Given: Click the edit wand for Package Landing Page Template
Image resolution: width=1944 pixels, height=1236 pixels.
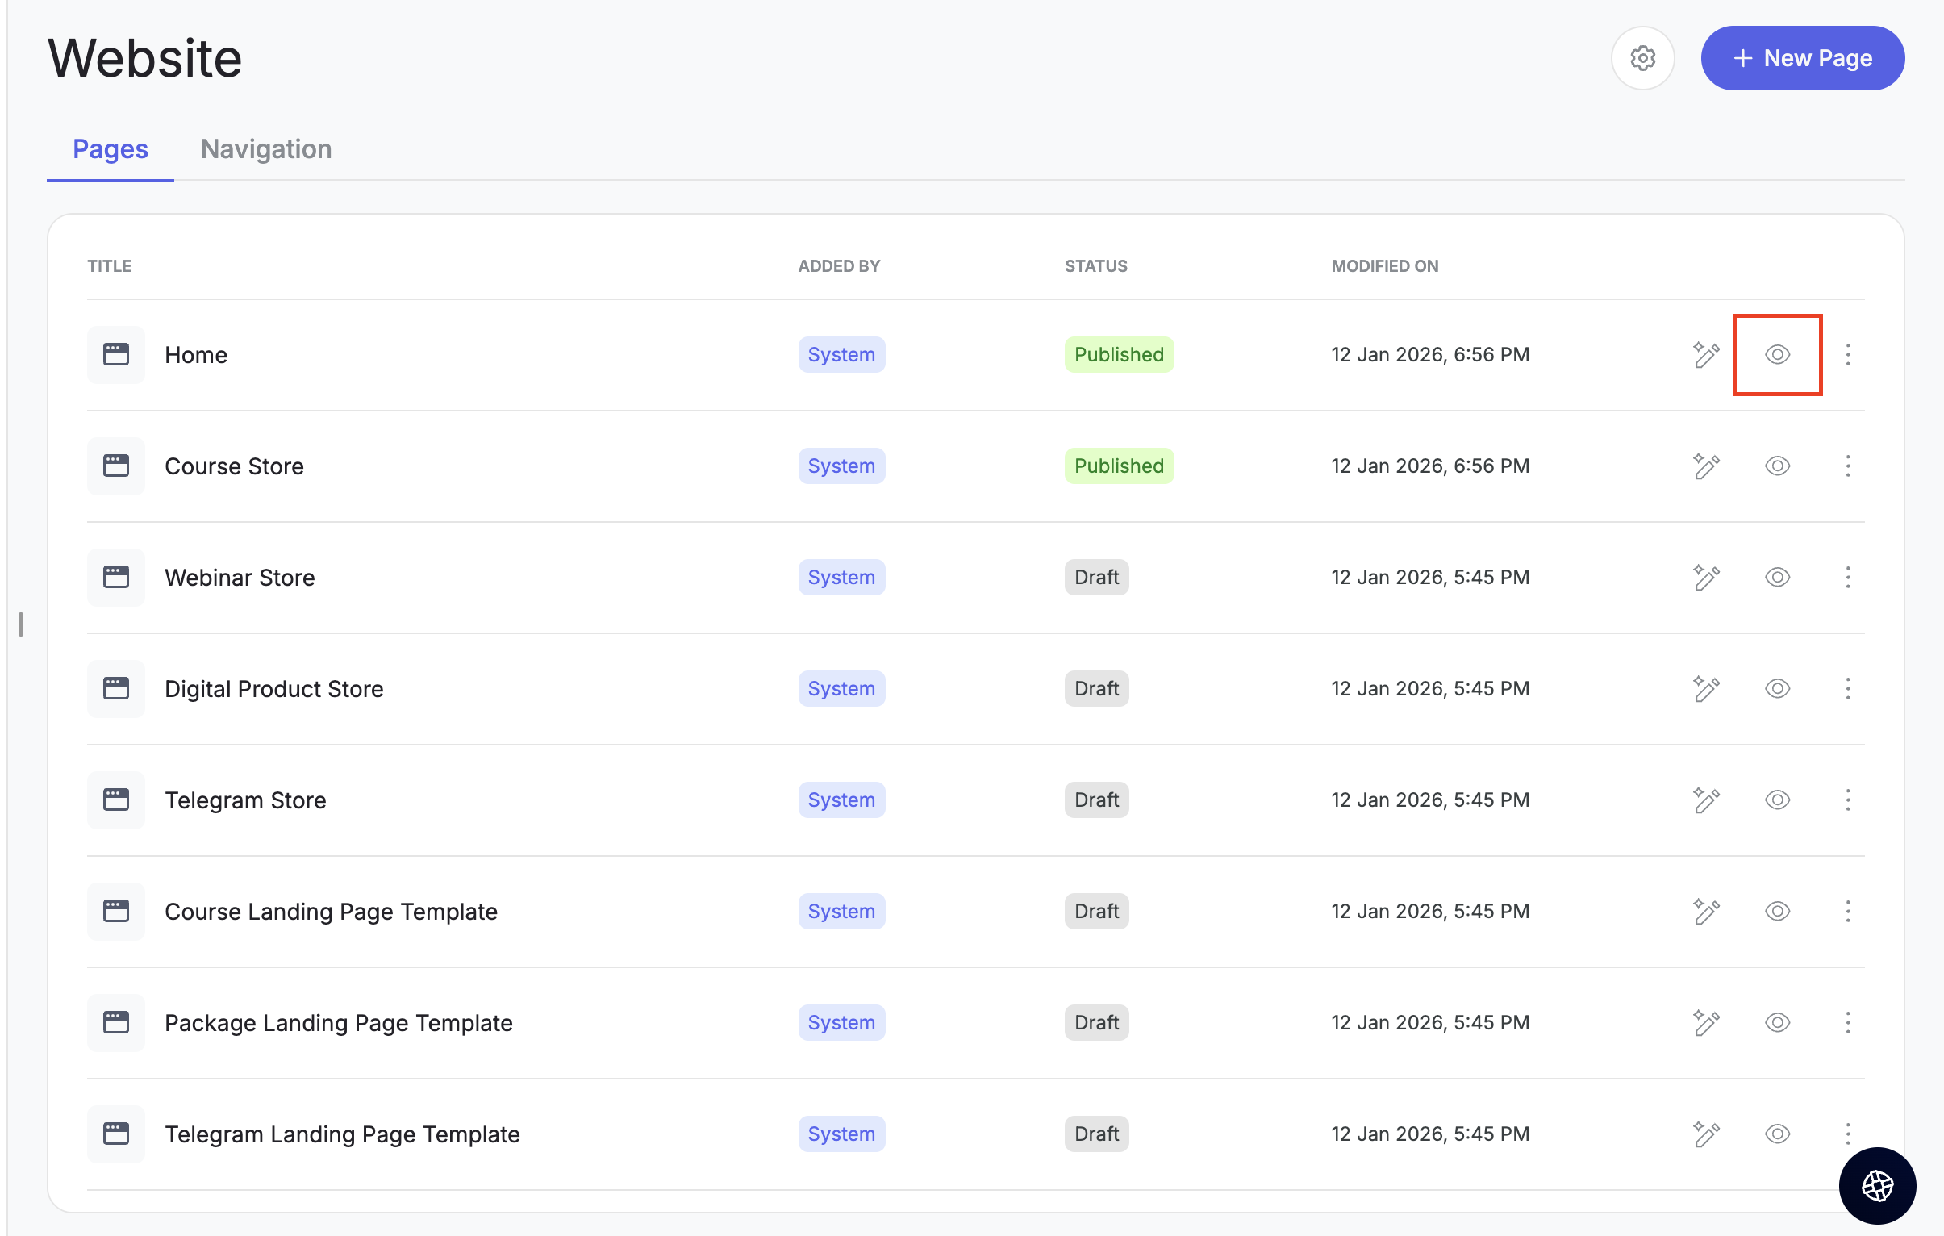Looking at the screenshot, I should tap(1706, 1023).
